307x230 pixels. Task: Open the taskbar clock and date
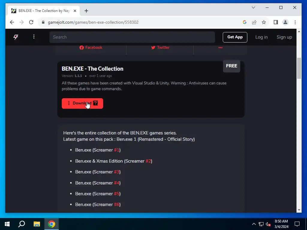click(281, 224)
